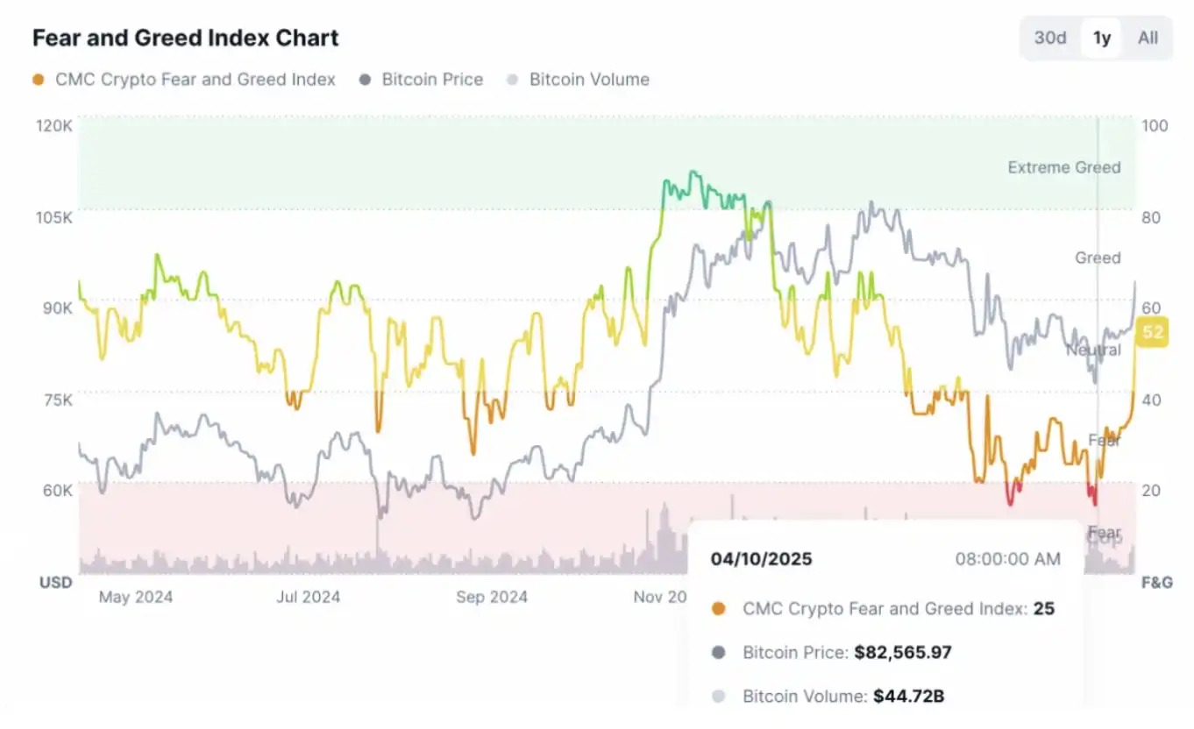Click light grey dot beside Bitcoin Volume legend
Image resolution: width=1194 pixels, height=729 pixels.
513,80
